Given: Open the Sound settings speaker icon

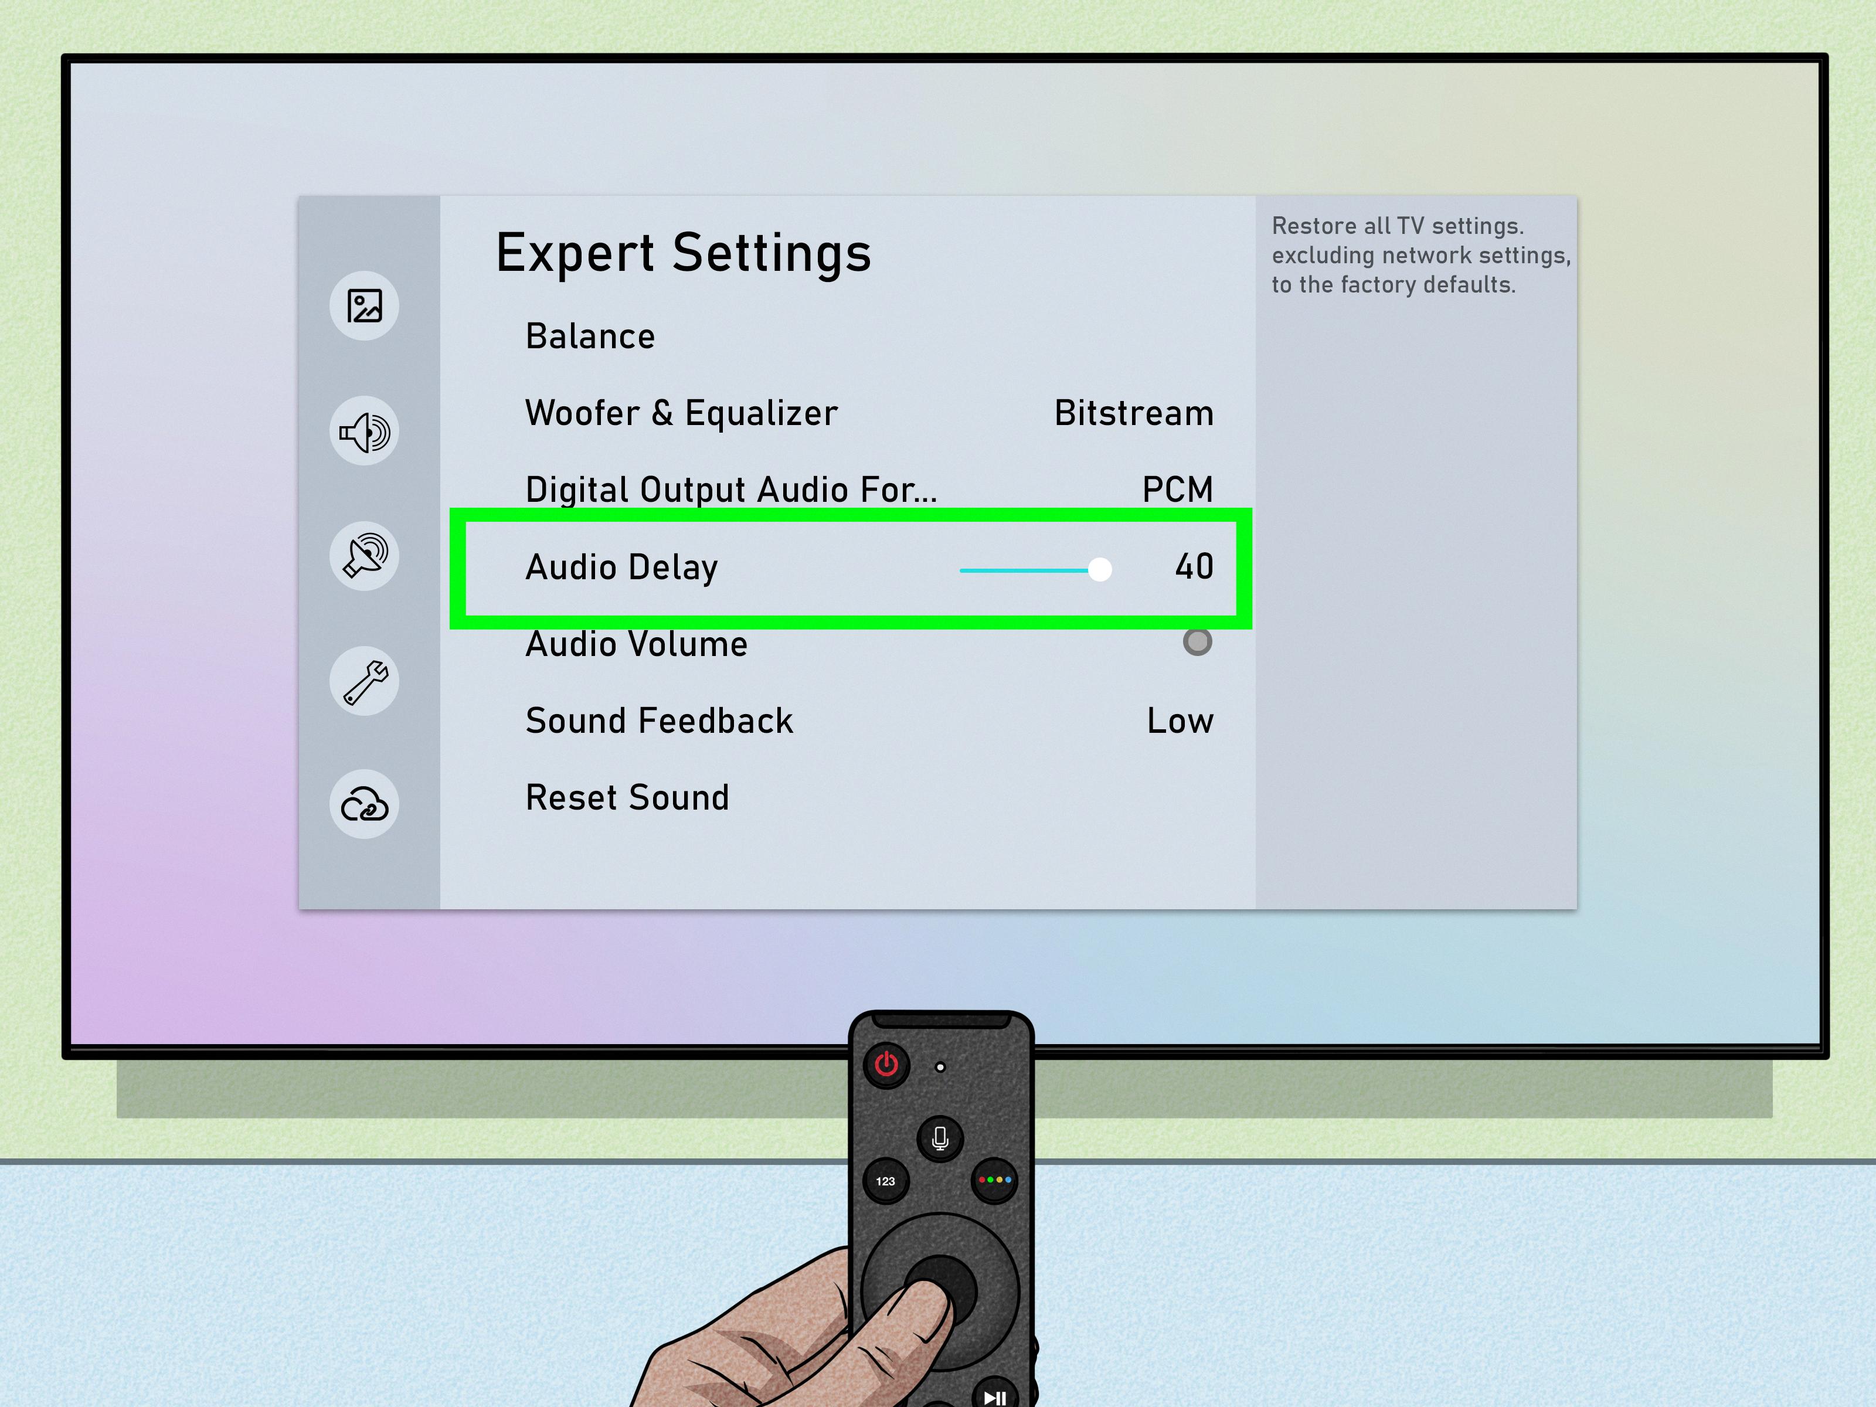Looking at the screenshot, I should [364, 431].
